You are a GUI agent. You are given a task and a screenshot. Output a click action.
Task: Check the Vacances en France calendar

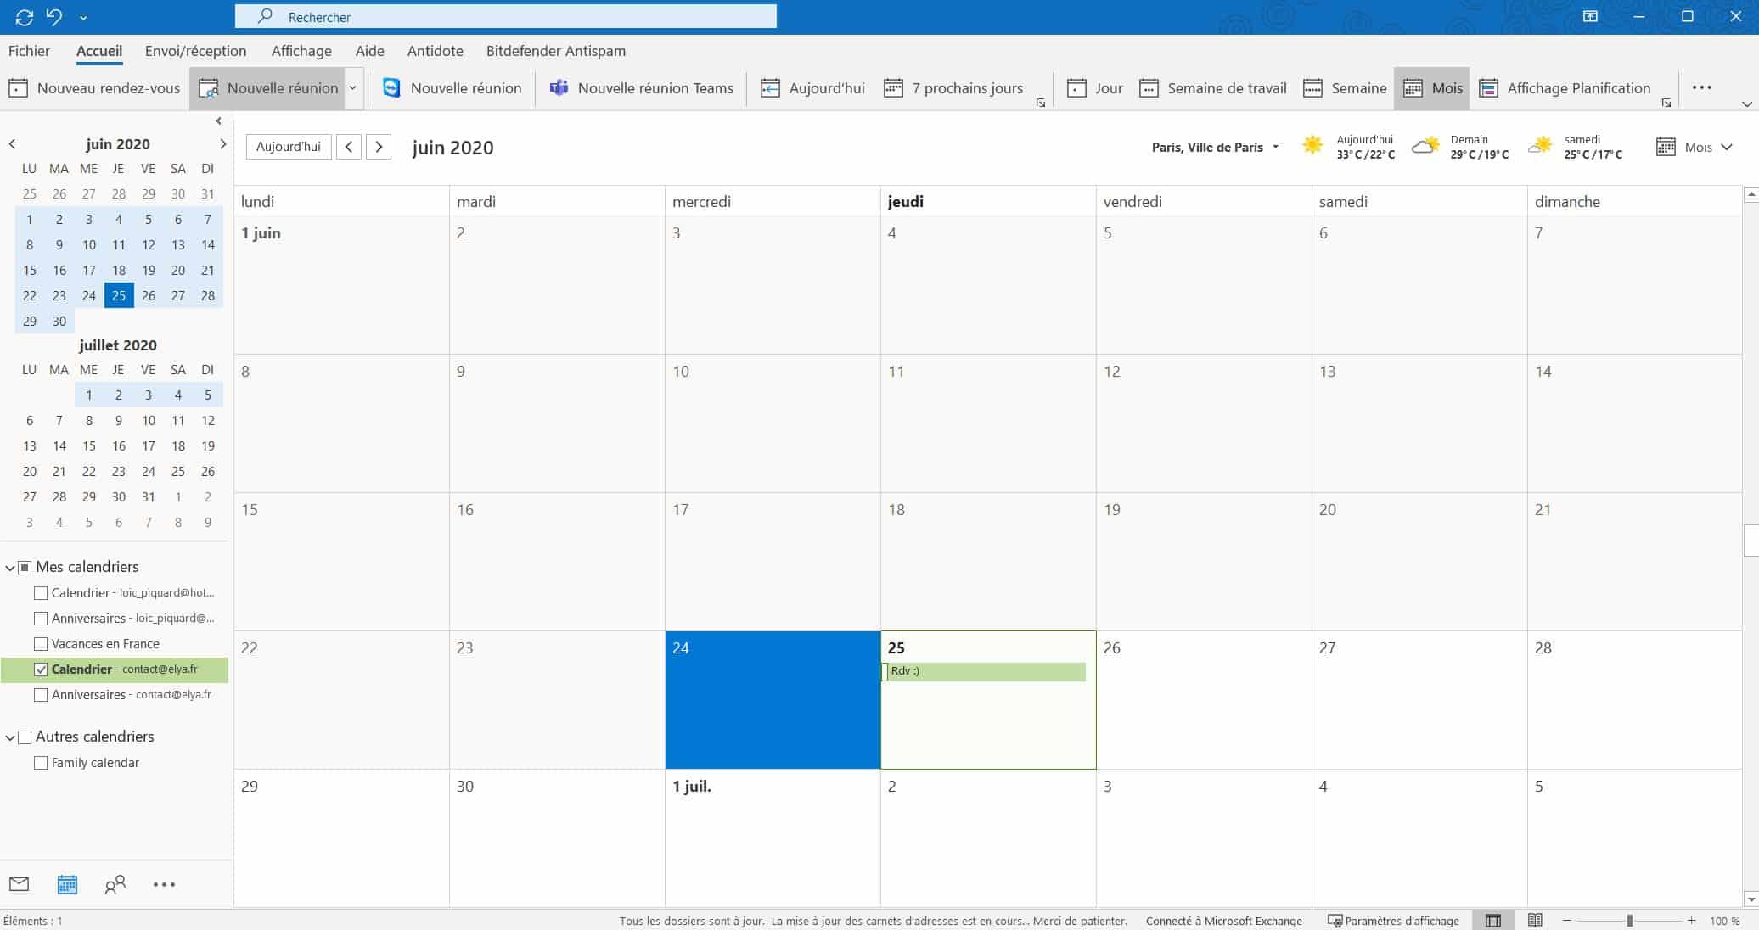tap(40, 644)
